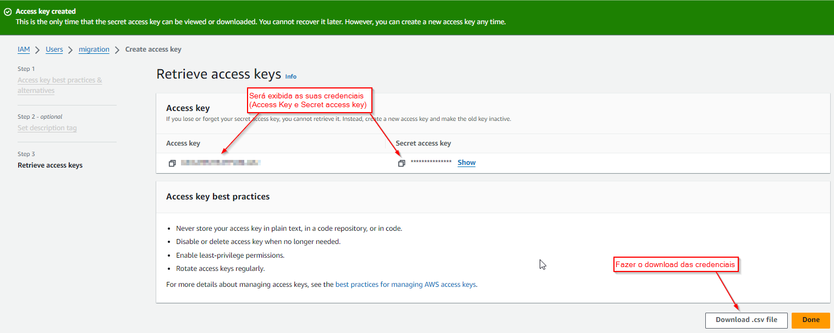Select the Retrieve access keys step
834x333 pixels.
point(50,165)
